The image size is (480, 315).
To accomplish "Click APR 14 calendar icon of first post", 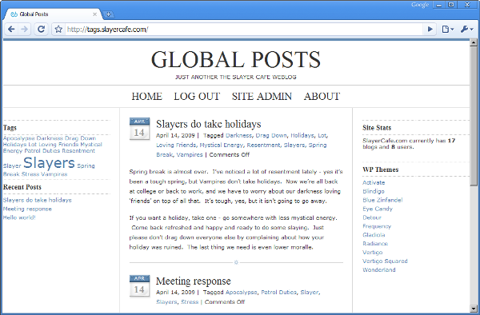I will [x=139, y=129].
